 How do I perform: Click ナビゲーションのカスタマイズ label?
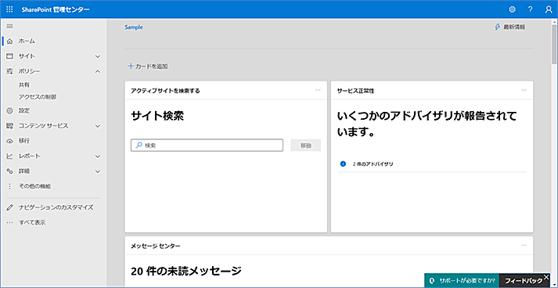pos(56,207)
